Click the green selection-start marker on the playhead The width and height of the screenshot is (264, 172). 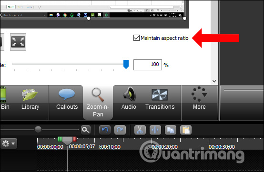pyautogui.click(x=60, y=139)
